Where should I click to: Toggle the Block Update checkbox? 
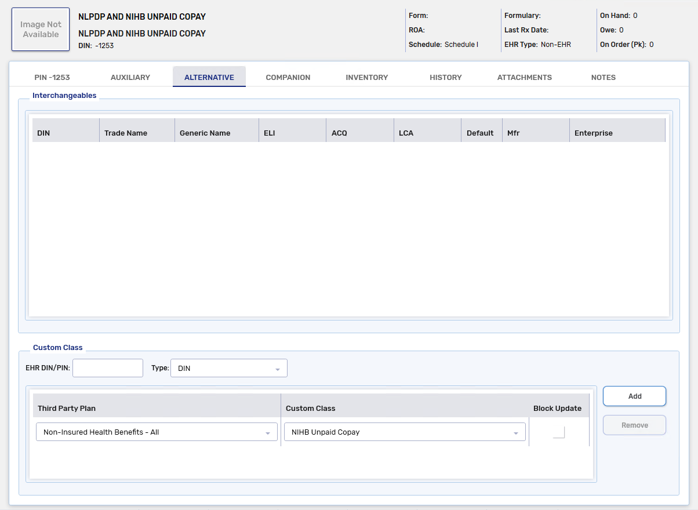[x=559, y=432]
